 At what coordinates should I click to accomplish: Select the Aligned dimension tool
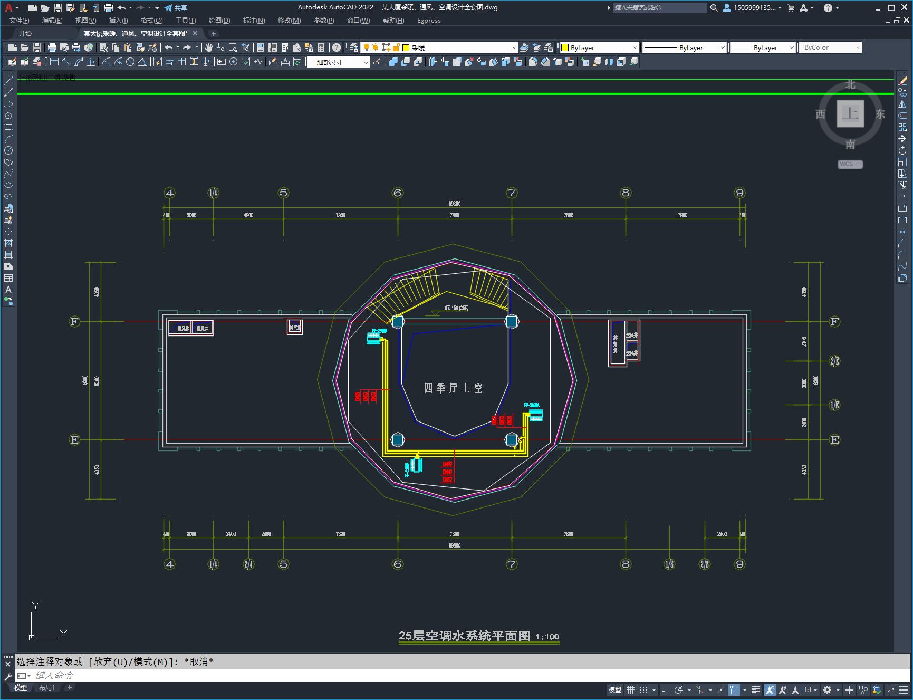pyautogui.click(x=66, y=62)
